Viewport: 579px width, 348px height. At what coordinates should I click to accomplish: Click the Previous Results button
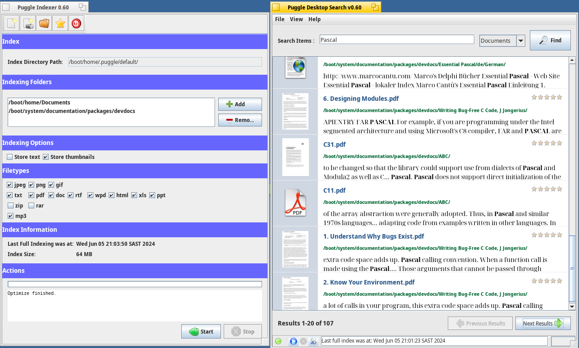click(x=480, y=323)
